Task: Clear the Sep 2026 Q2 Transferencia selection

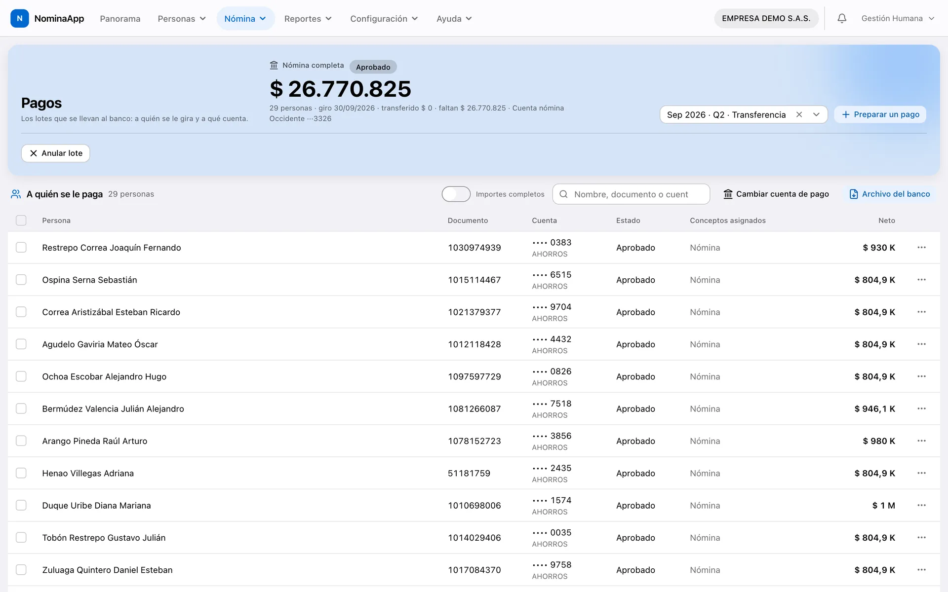Action: pos(799,114)
